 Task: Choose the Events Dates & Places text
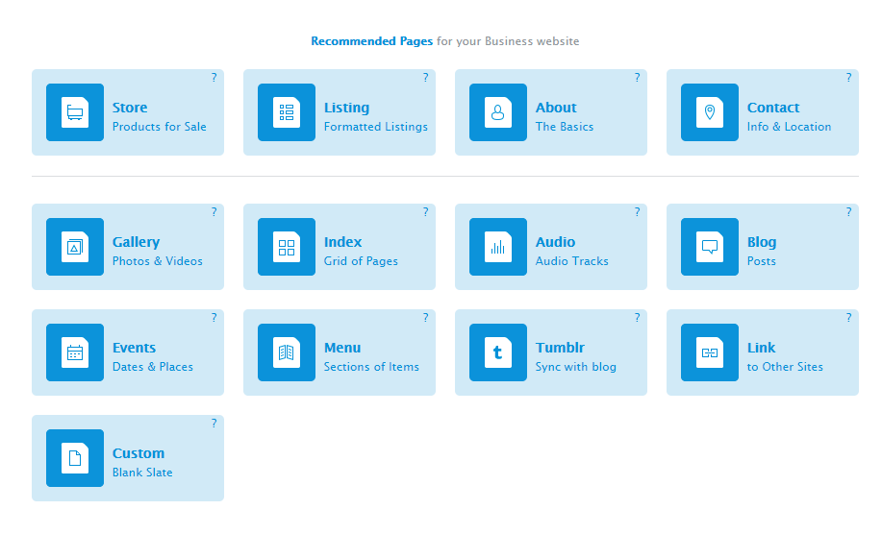pos(152,367)
